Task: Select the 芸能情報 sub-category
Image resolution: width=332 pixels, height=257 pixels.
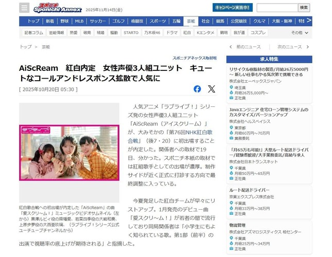Action: click(x=56, y=33)
